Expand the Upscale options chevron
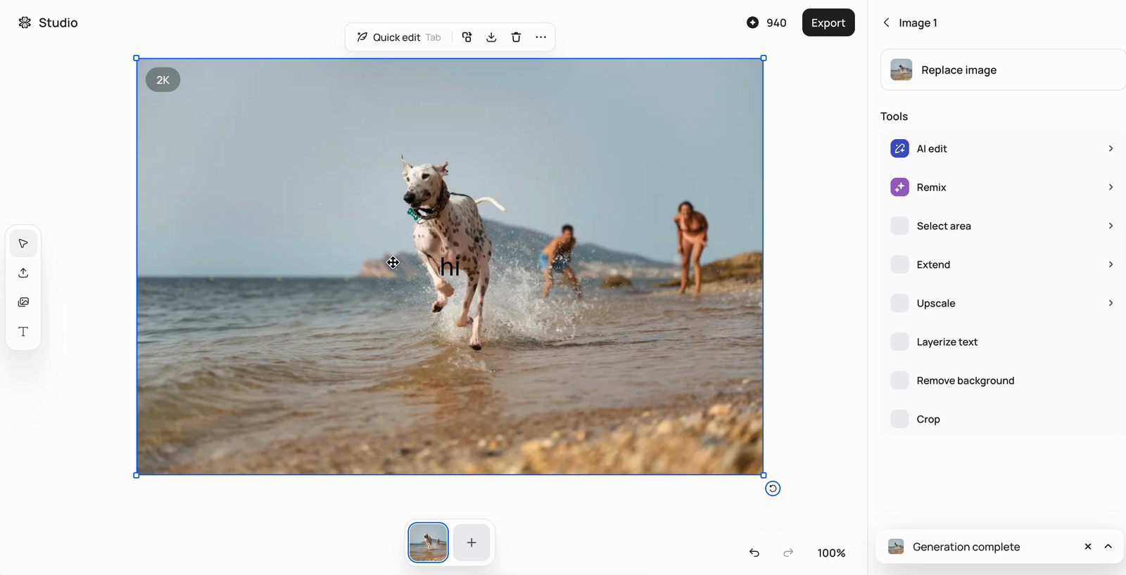 1111,303
